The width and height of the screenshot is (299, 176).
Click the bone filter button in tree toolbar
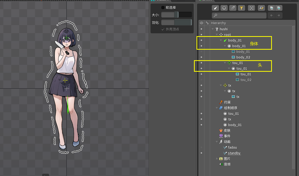coord(215,8)
